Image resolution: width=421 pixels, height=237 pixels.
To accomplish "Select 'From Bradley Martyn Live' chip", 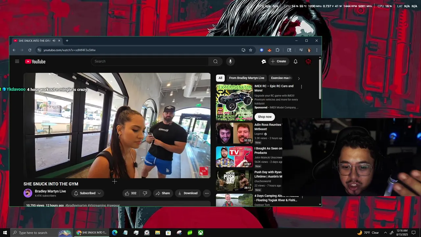I will pyautogui.click(x=247, y=78).
